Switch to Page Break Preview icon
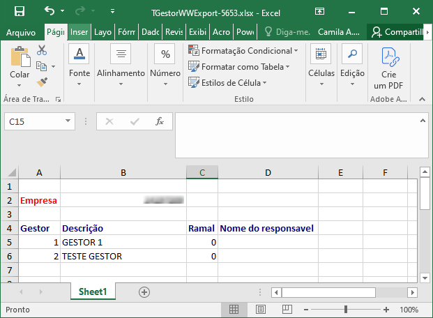The height and width of the screenshot is (318, 433). [287, 310]
